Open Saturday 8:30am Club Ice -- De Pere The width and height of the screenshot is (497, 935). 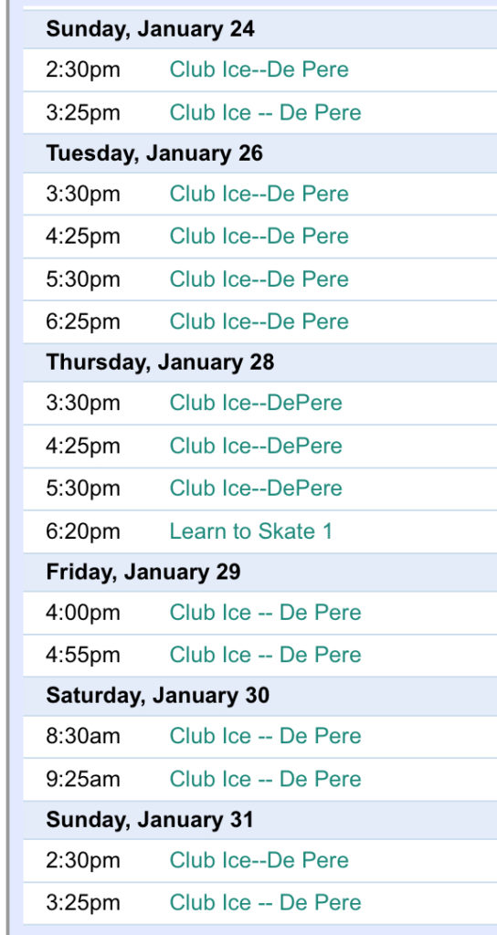coord(266,736)
